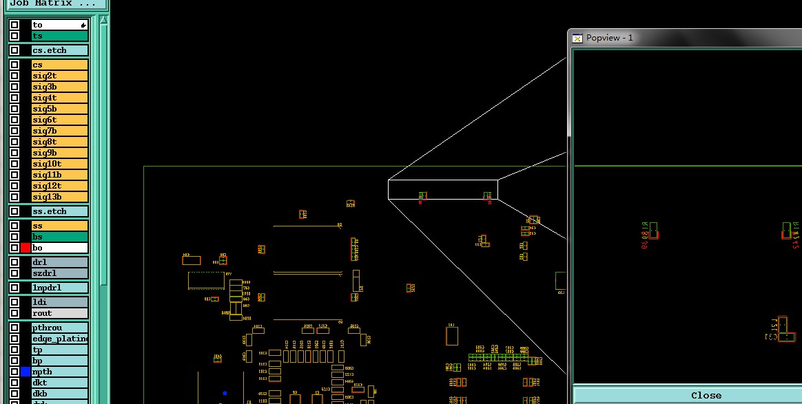Toggle the checkbox for layer tp
Screen dimensions: 802x404
pos(14,350)
